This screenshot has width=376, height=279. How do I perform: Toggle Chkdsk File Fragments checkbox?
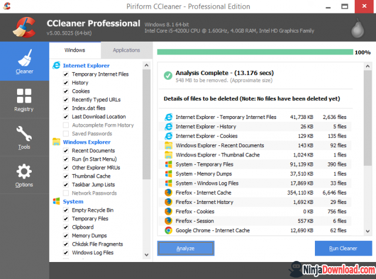66,244
